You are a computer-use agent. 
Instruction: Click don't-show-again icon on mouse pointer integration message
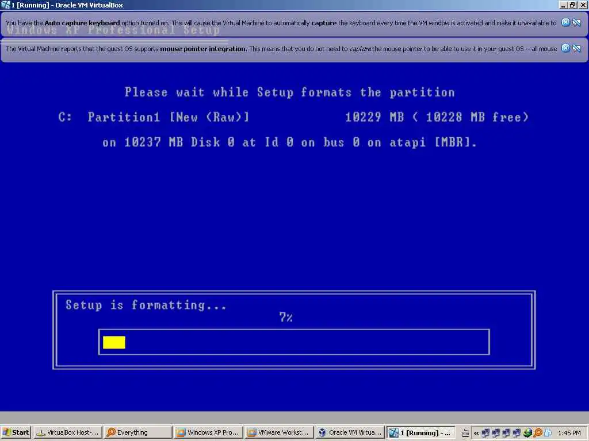[576, 48]
